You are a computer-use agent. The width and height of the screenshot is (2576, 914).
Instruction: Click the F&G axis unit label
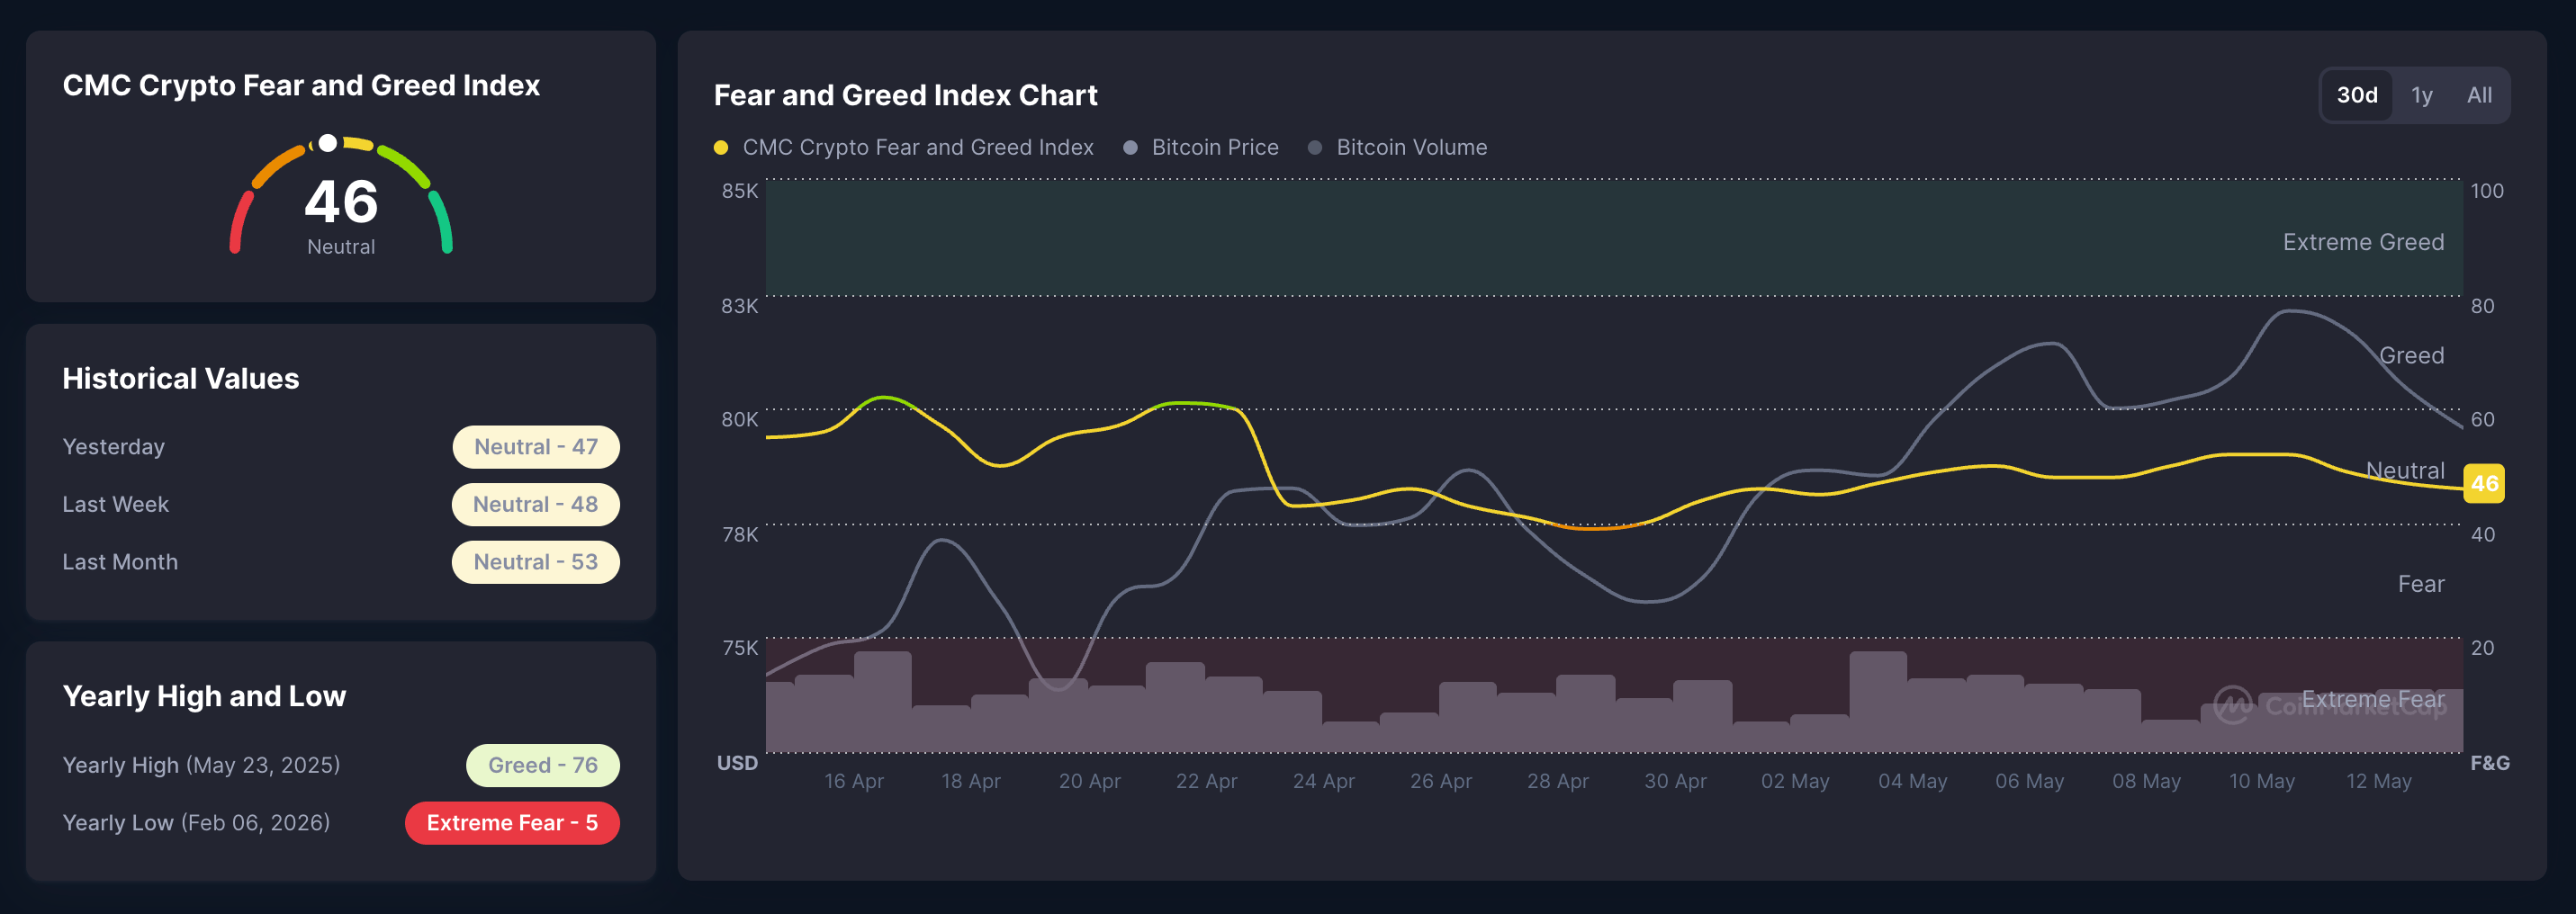[2490, 763]
